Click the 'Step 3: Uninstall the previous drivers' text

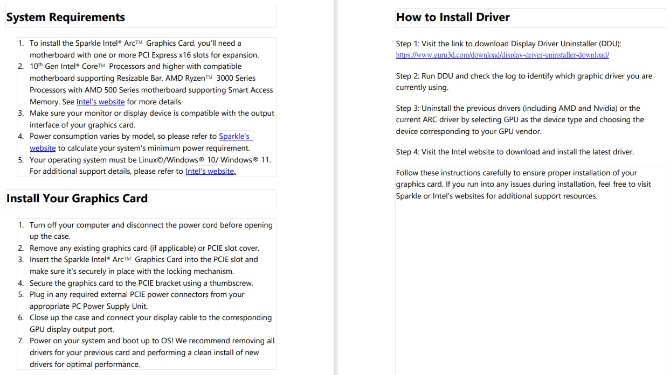point(520,120)
